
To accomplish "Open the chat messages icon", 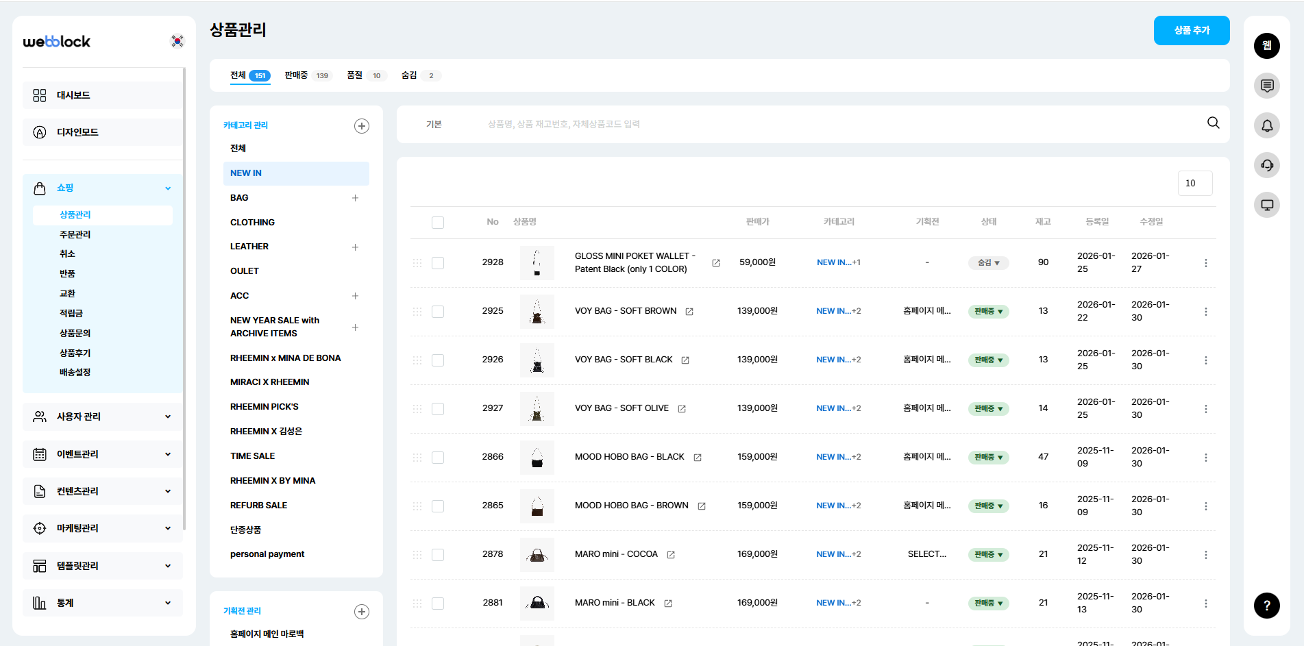I will click(1267, 86).
